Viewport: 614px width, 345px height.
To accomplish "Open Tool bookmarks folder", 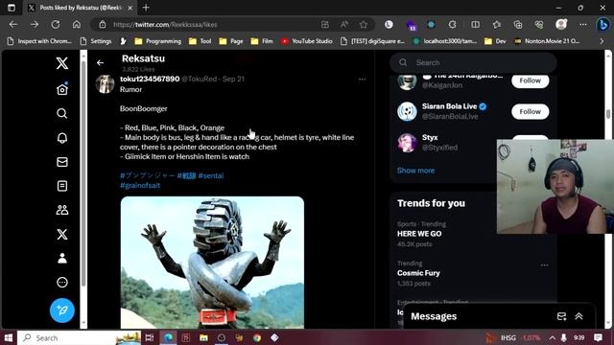I will (x=201, y=41).
